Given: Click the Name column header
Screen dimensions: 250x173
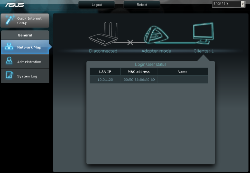Looking at the screenshot, I should click(182, 72).
